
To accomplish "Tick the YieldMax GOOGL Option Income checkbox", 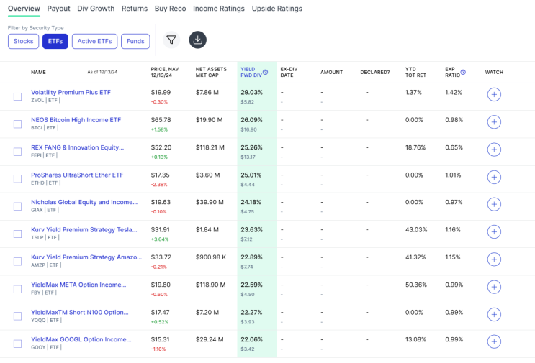I will pos(18,344).
